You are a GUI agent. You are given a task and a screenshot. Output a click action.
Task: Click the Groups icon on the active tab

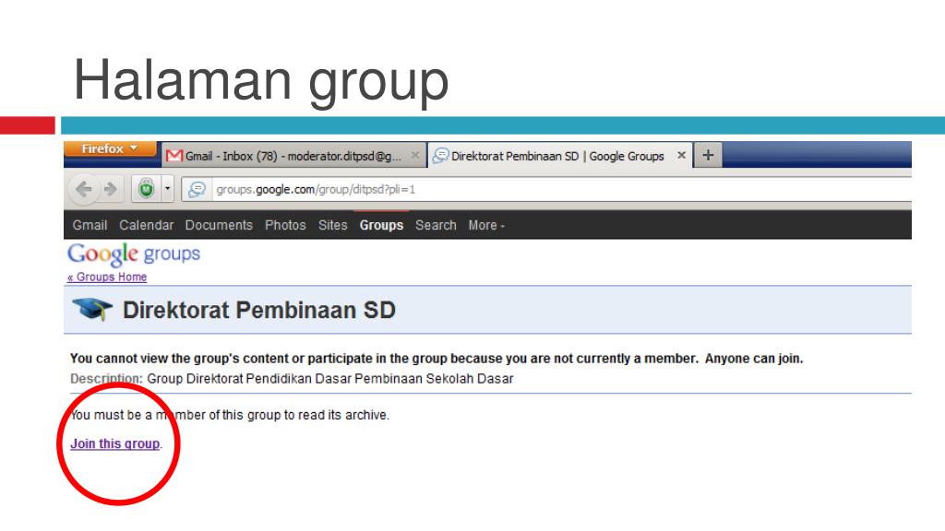(440, 155)
